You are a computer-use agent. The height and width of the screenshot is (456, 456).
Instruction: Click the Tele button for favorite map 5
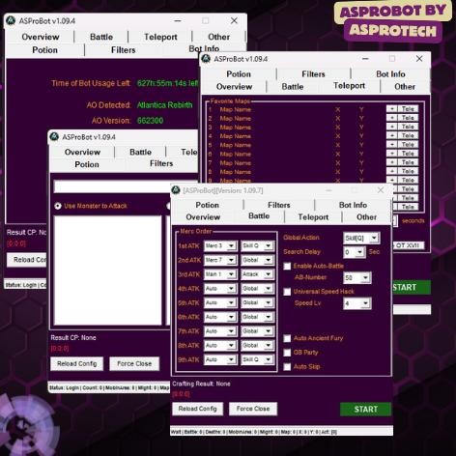point(408,145)
